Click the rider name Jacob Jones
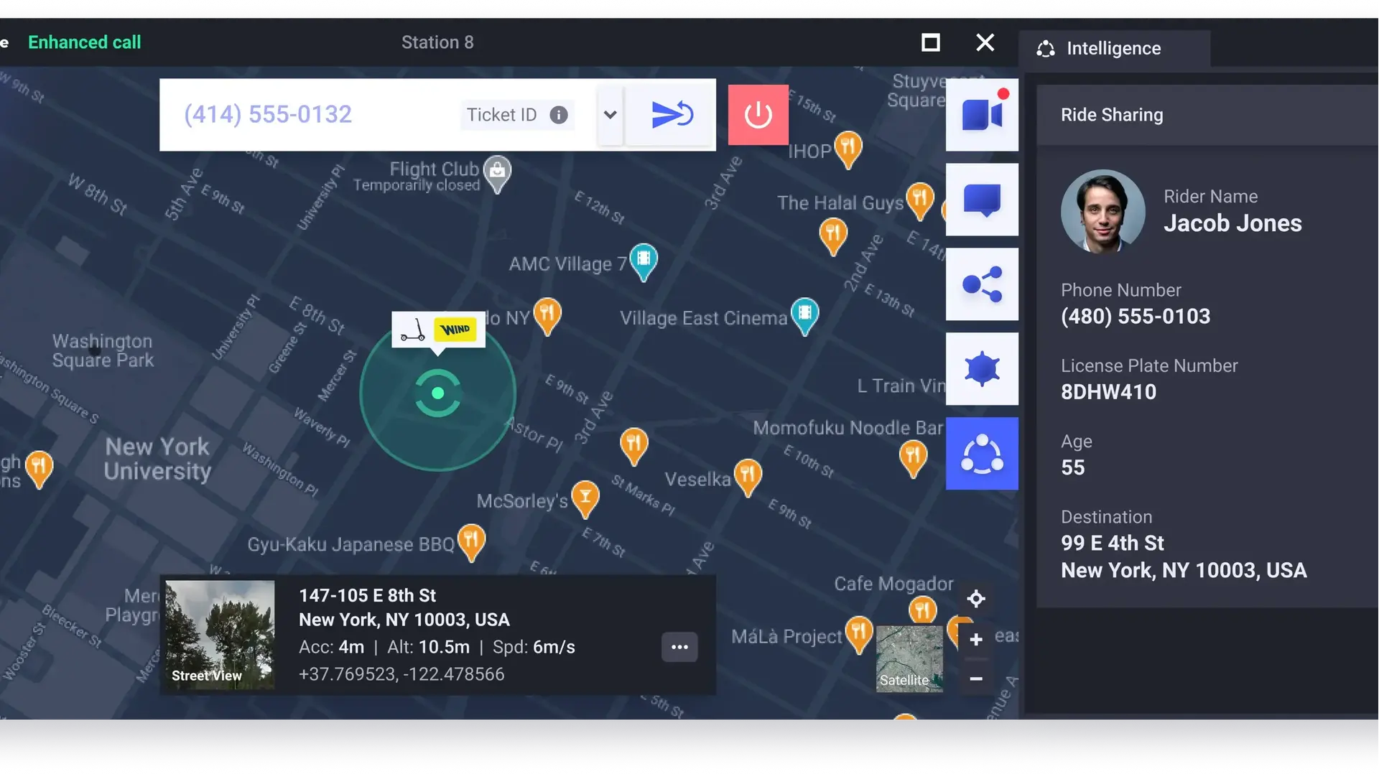The image size is (1379, 774). [1232, 223]
